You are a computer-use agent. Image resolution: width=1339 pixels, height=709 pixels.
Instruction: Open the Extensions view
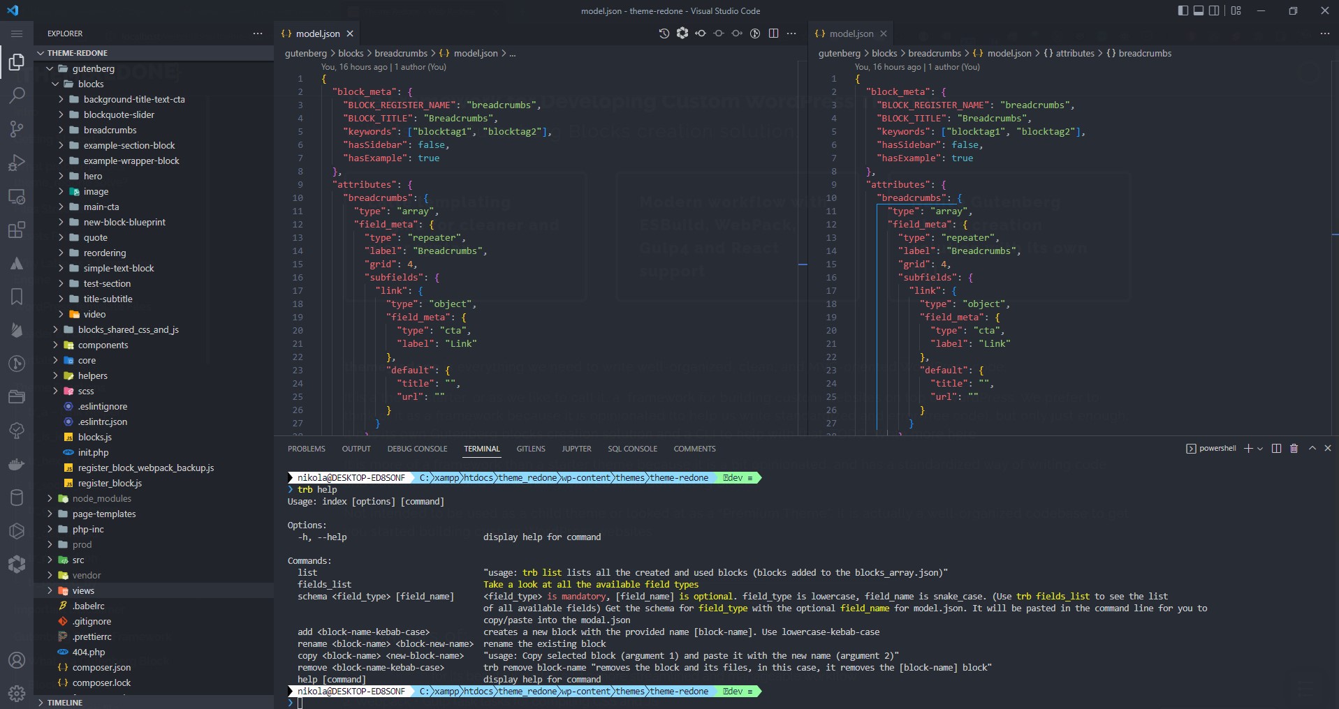pos(17,230)
